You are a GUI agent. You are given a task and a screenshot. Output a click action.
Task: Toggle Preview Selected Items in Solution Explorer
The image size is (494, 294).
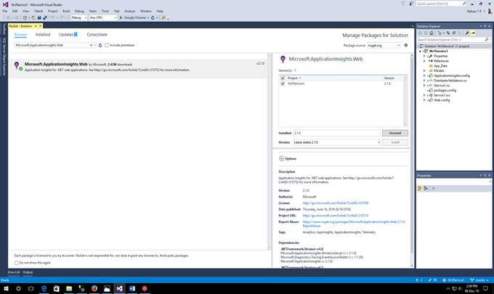coord(473,33)
